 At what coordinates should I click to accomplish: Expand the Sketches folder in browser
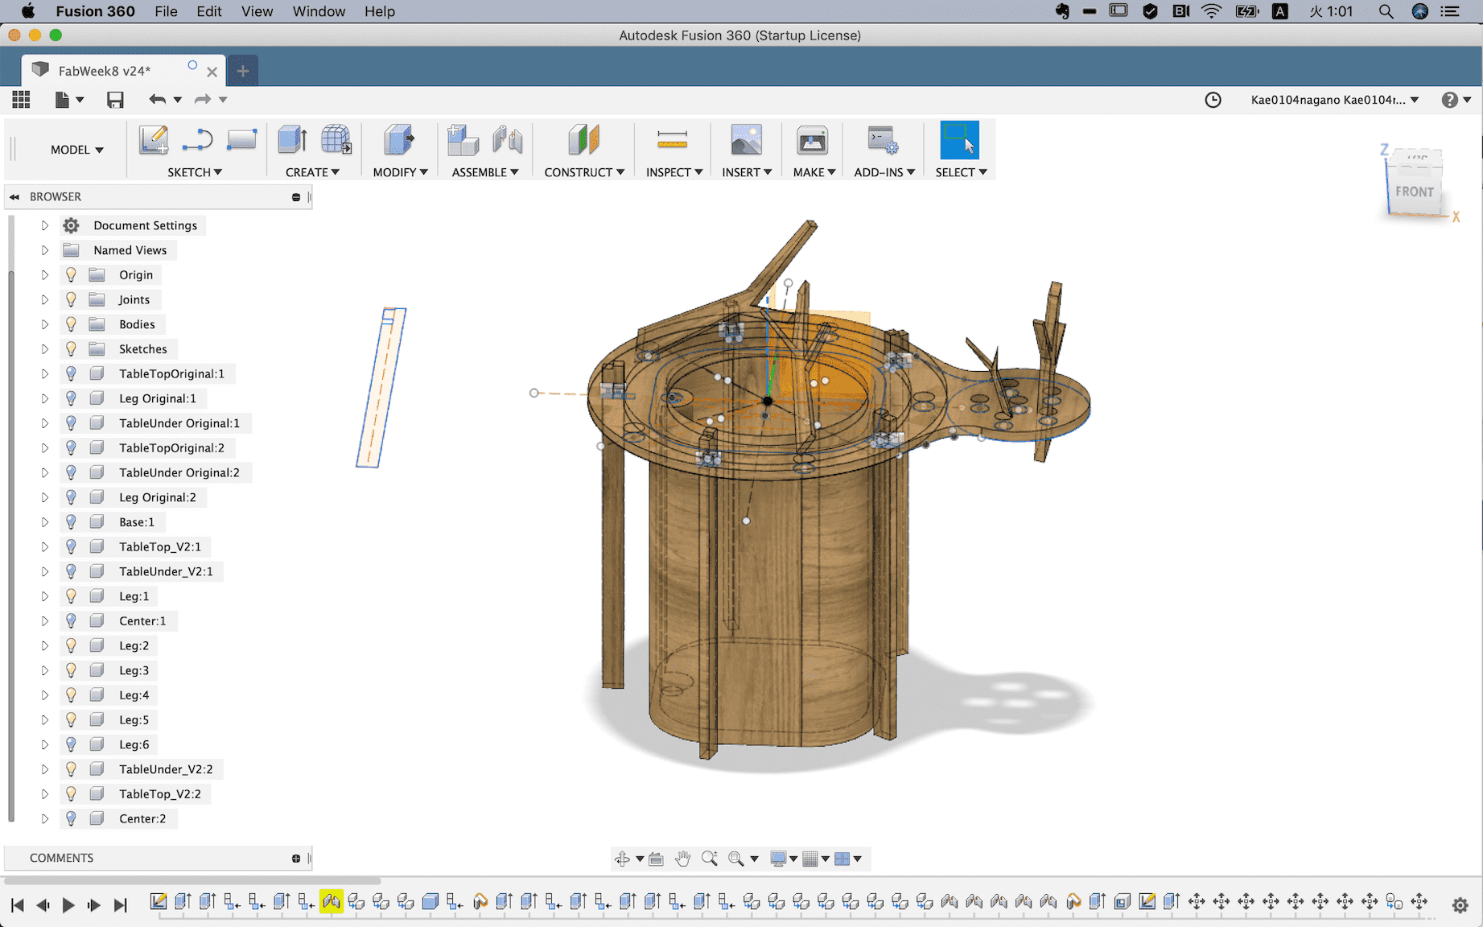pyautogui.click(x=45, y=349)
